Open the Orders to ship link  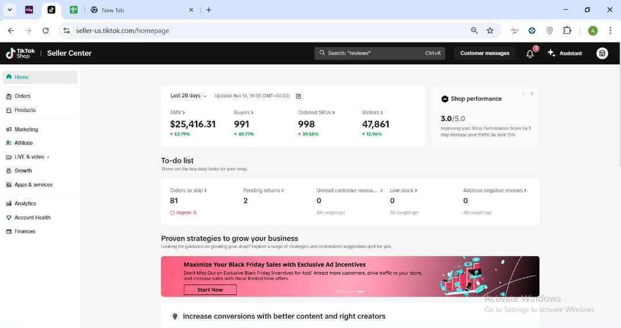(x=187, y=190)
